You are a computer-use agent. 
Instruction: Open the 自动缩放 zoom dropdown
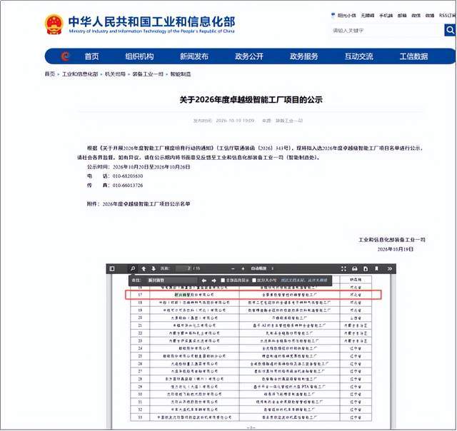[x=262, y=268]
